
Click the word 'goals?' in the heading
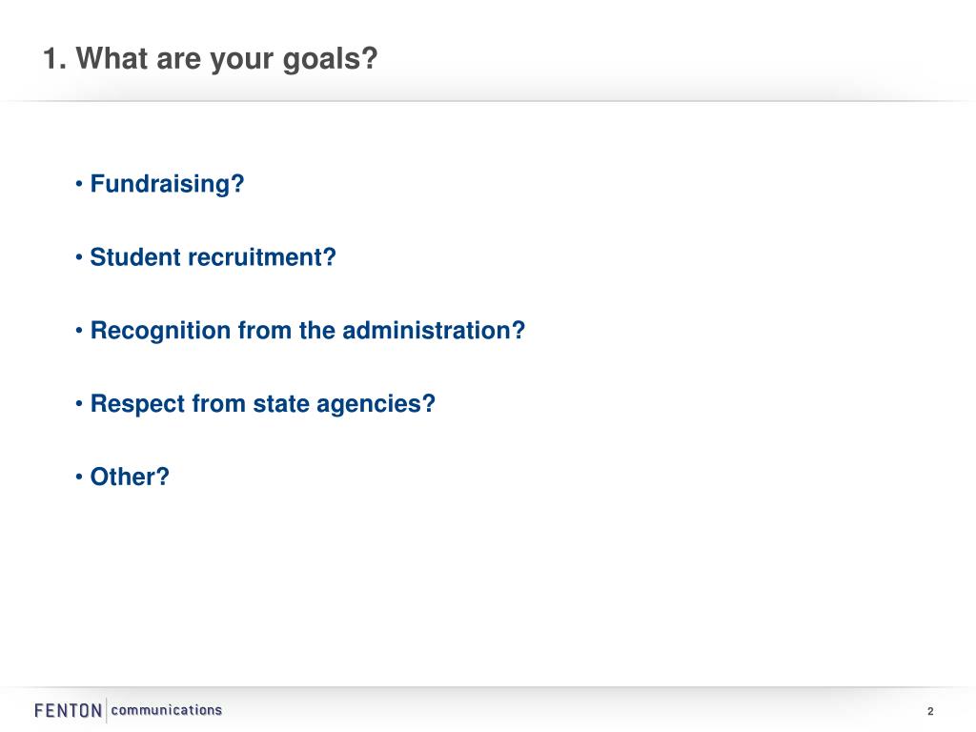pos(331,60)
